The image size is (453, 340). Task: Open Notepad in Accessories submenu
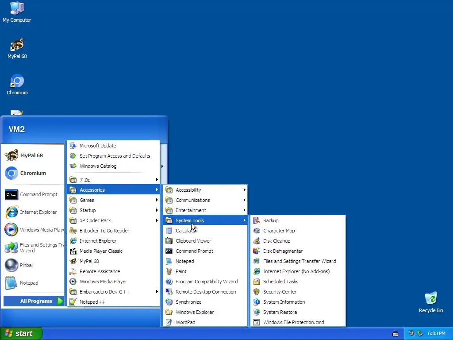pyautogui.click(x=205, y=261)
